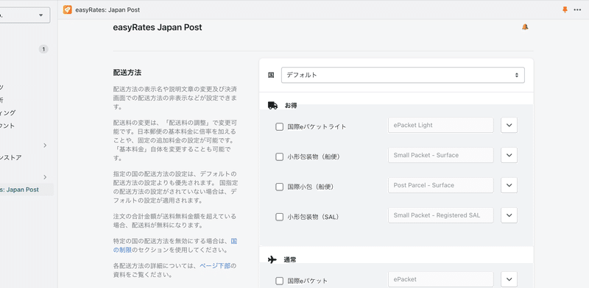Screen dimensions: 589x288
Task: Check the 国際eパケットライト checkbox
Action: pyautogui.click(x=280, y=127)
